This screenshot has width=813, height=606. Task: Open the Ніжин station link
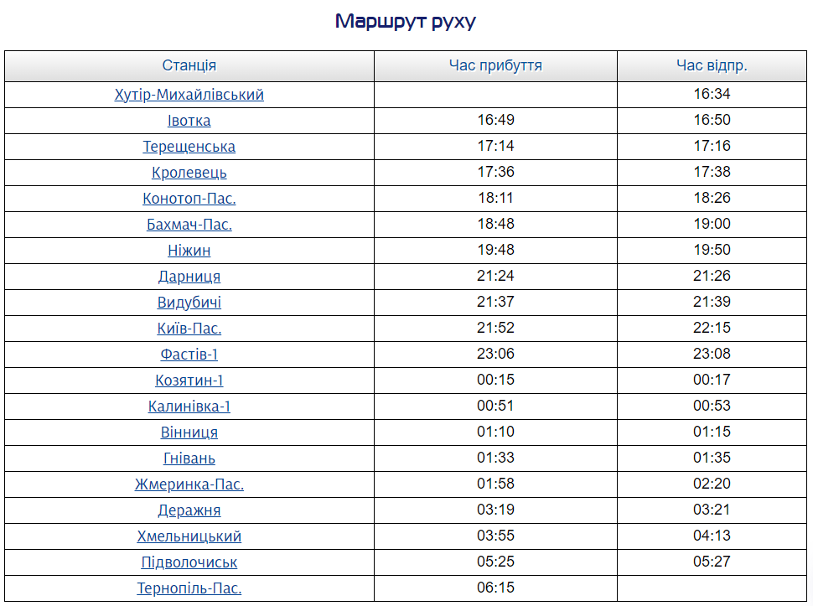(x=189, y=251)
